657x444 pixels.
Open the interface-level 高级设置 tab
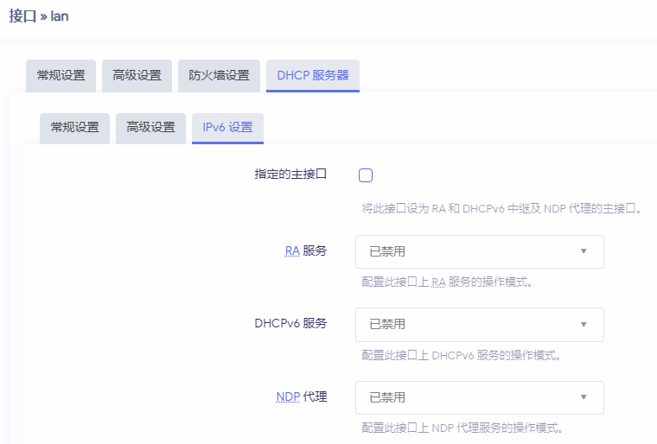[137, 75]
